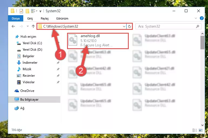The image size is (208, 138).
Task: Open Müzik in sidebar
Action: 27,69
